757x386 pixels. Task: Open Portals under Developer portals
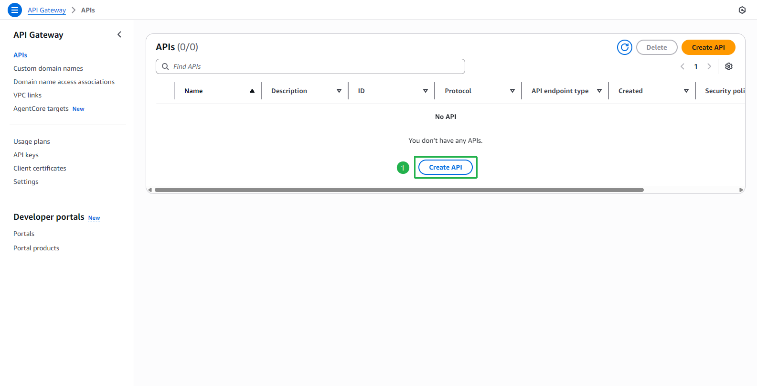[x=24, y=234]
